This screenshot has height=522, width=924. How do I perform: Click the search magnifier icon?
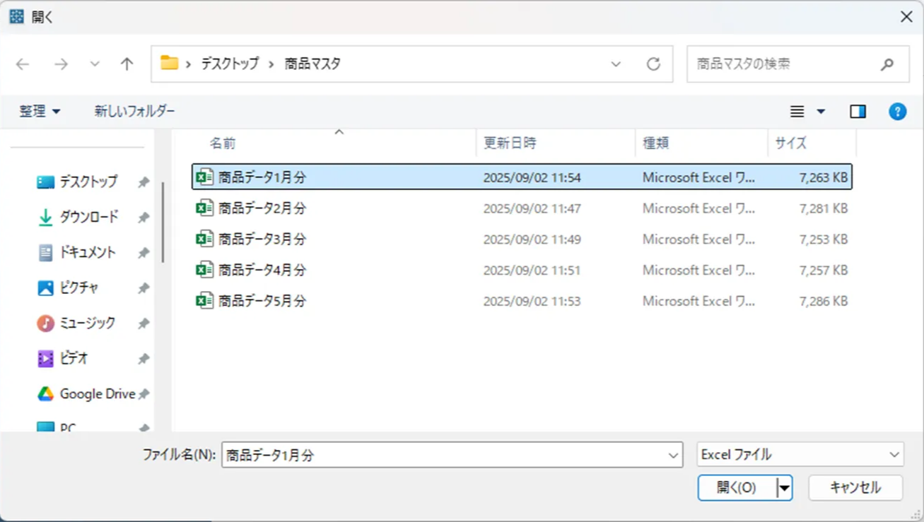click(x=887, y=64)
